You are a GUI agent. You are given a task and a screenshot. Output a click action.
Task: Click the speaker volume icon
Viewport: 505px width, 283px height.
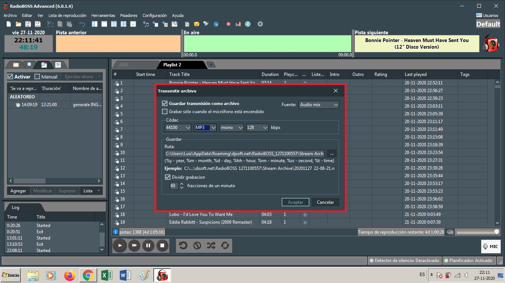pos(450,232)
